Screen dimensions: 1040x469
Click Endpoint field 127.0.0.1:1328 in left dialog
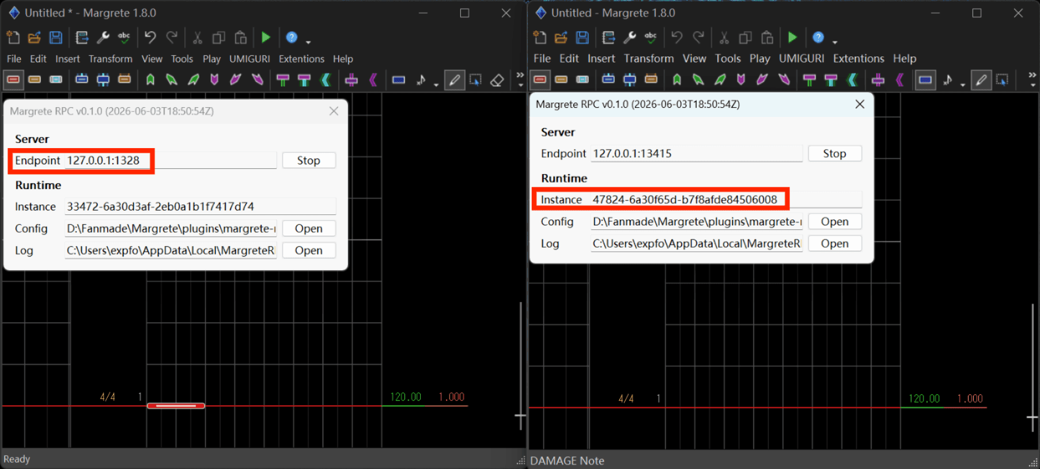pyautogui.click(x=171, y=161)
